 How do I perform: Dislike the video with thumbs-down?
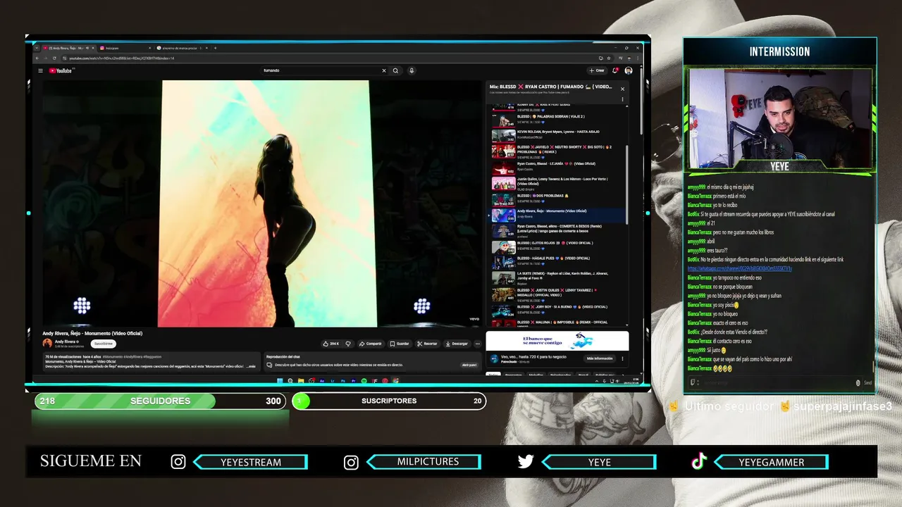pyautogui.click(x=348, y=344)
